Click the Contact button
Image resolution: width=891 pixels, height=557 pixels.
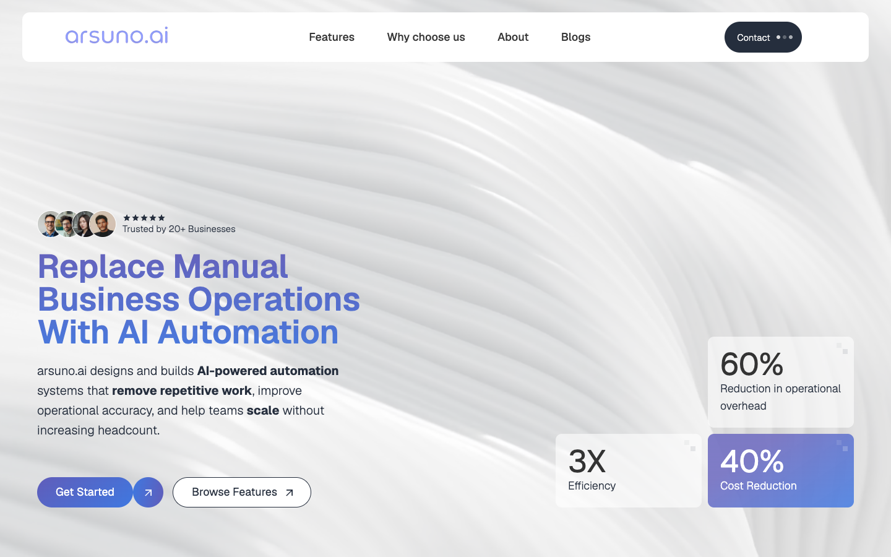click(x=763, y=37)
